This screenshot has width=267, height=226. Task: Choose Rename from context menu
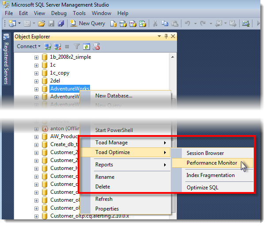[x=125, y=177]
